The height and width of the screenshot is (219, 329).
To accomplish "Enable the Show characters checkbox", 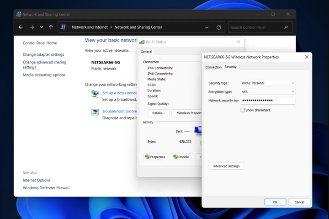I will click(x=243, y=110).
